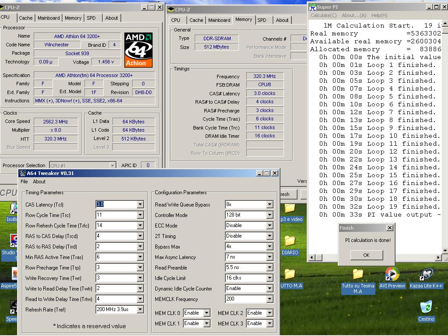448x336 pixels.
Task: Select the folder labeled UTTO M.A
Action: (290, 274)
